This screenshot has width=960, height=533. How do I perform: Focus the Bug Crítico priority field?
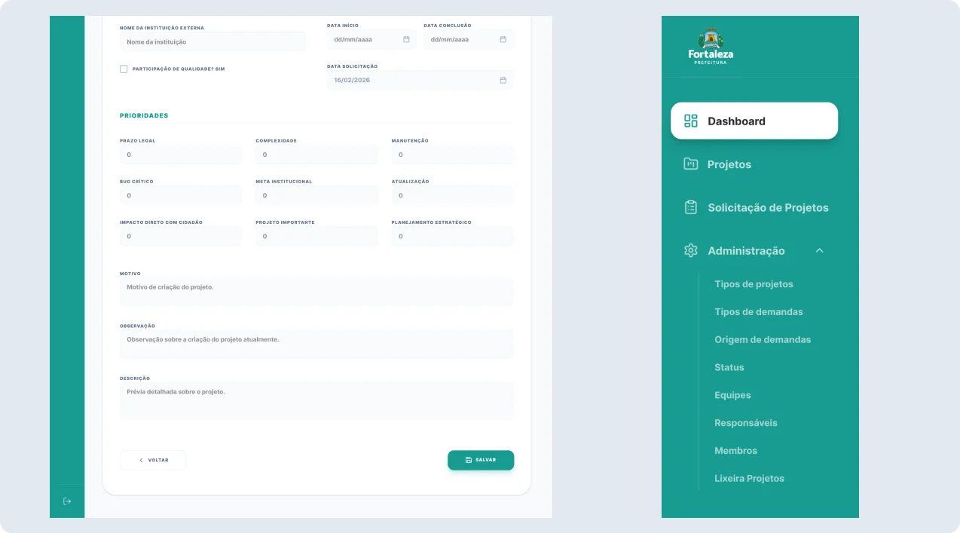(x=181, y=195)
